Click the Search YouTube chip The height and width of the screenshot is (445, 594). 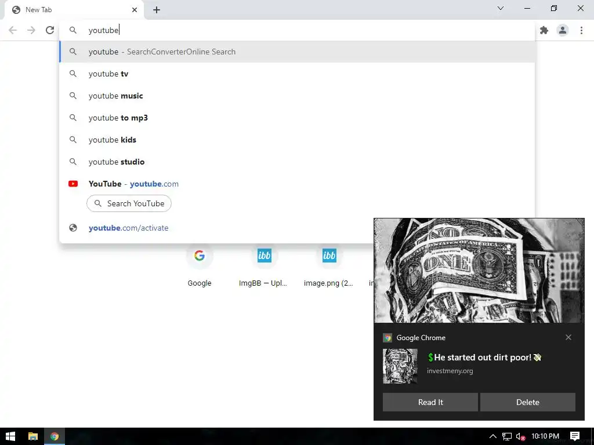click(129, 203)
